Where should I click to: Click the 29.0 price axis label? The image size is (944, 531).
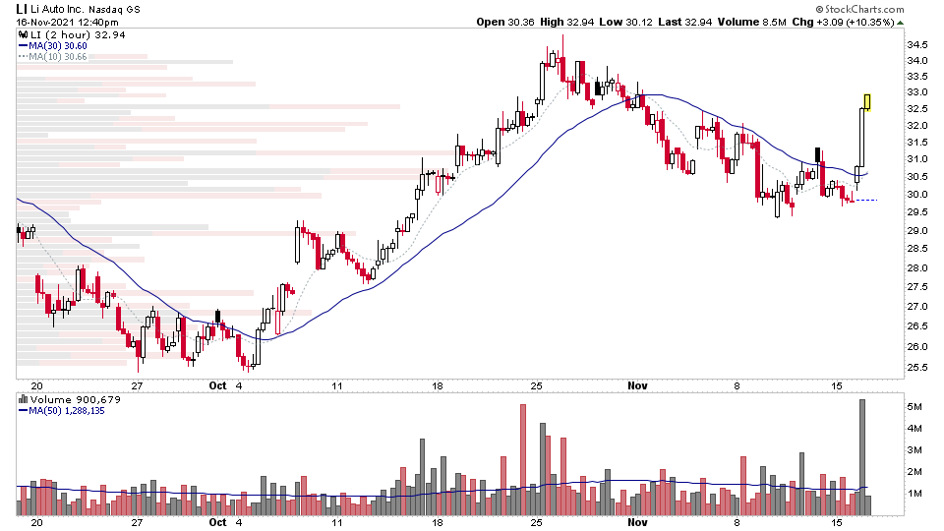click(916, 230)
